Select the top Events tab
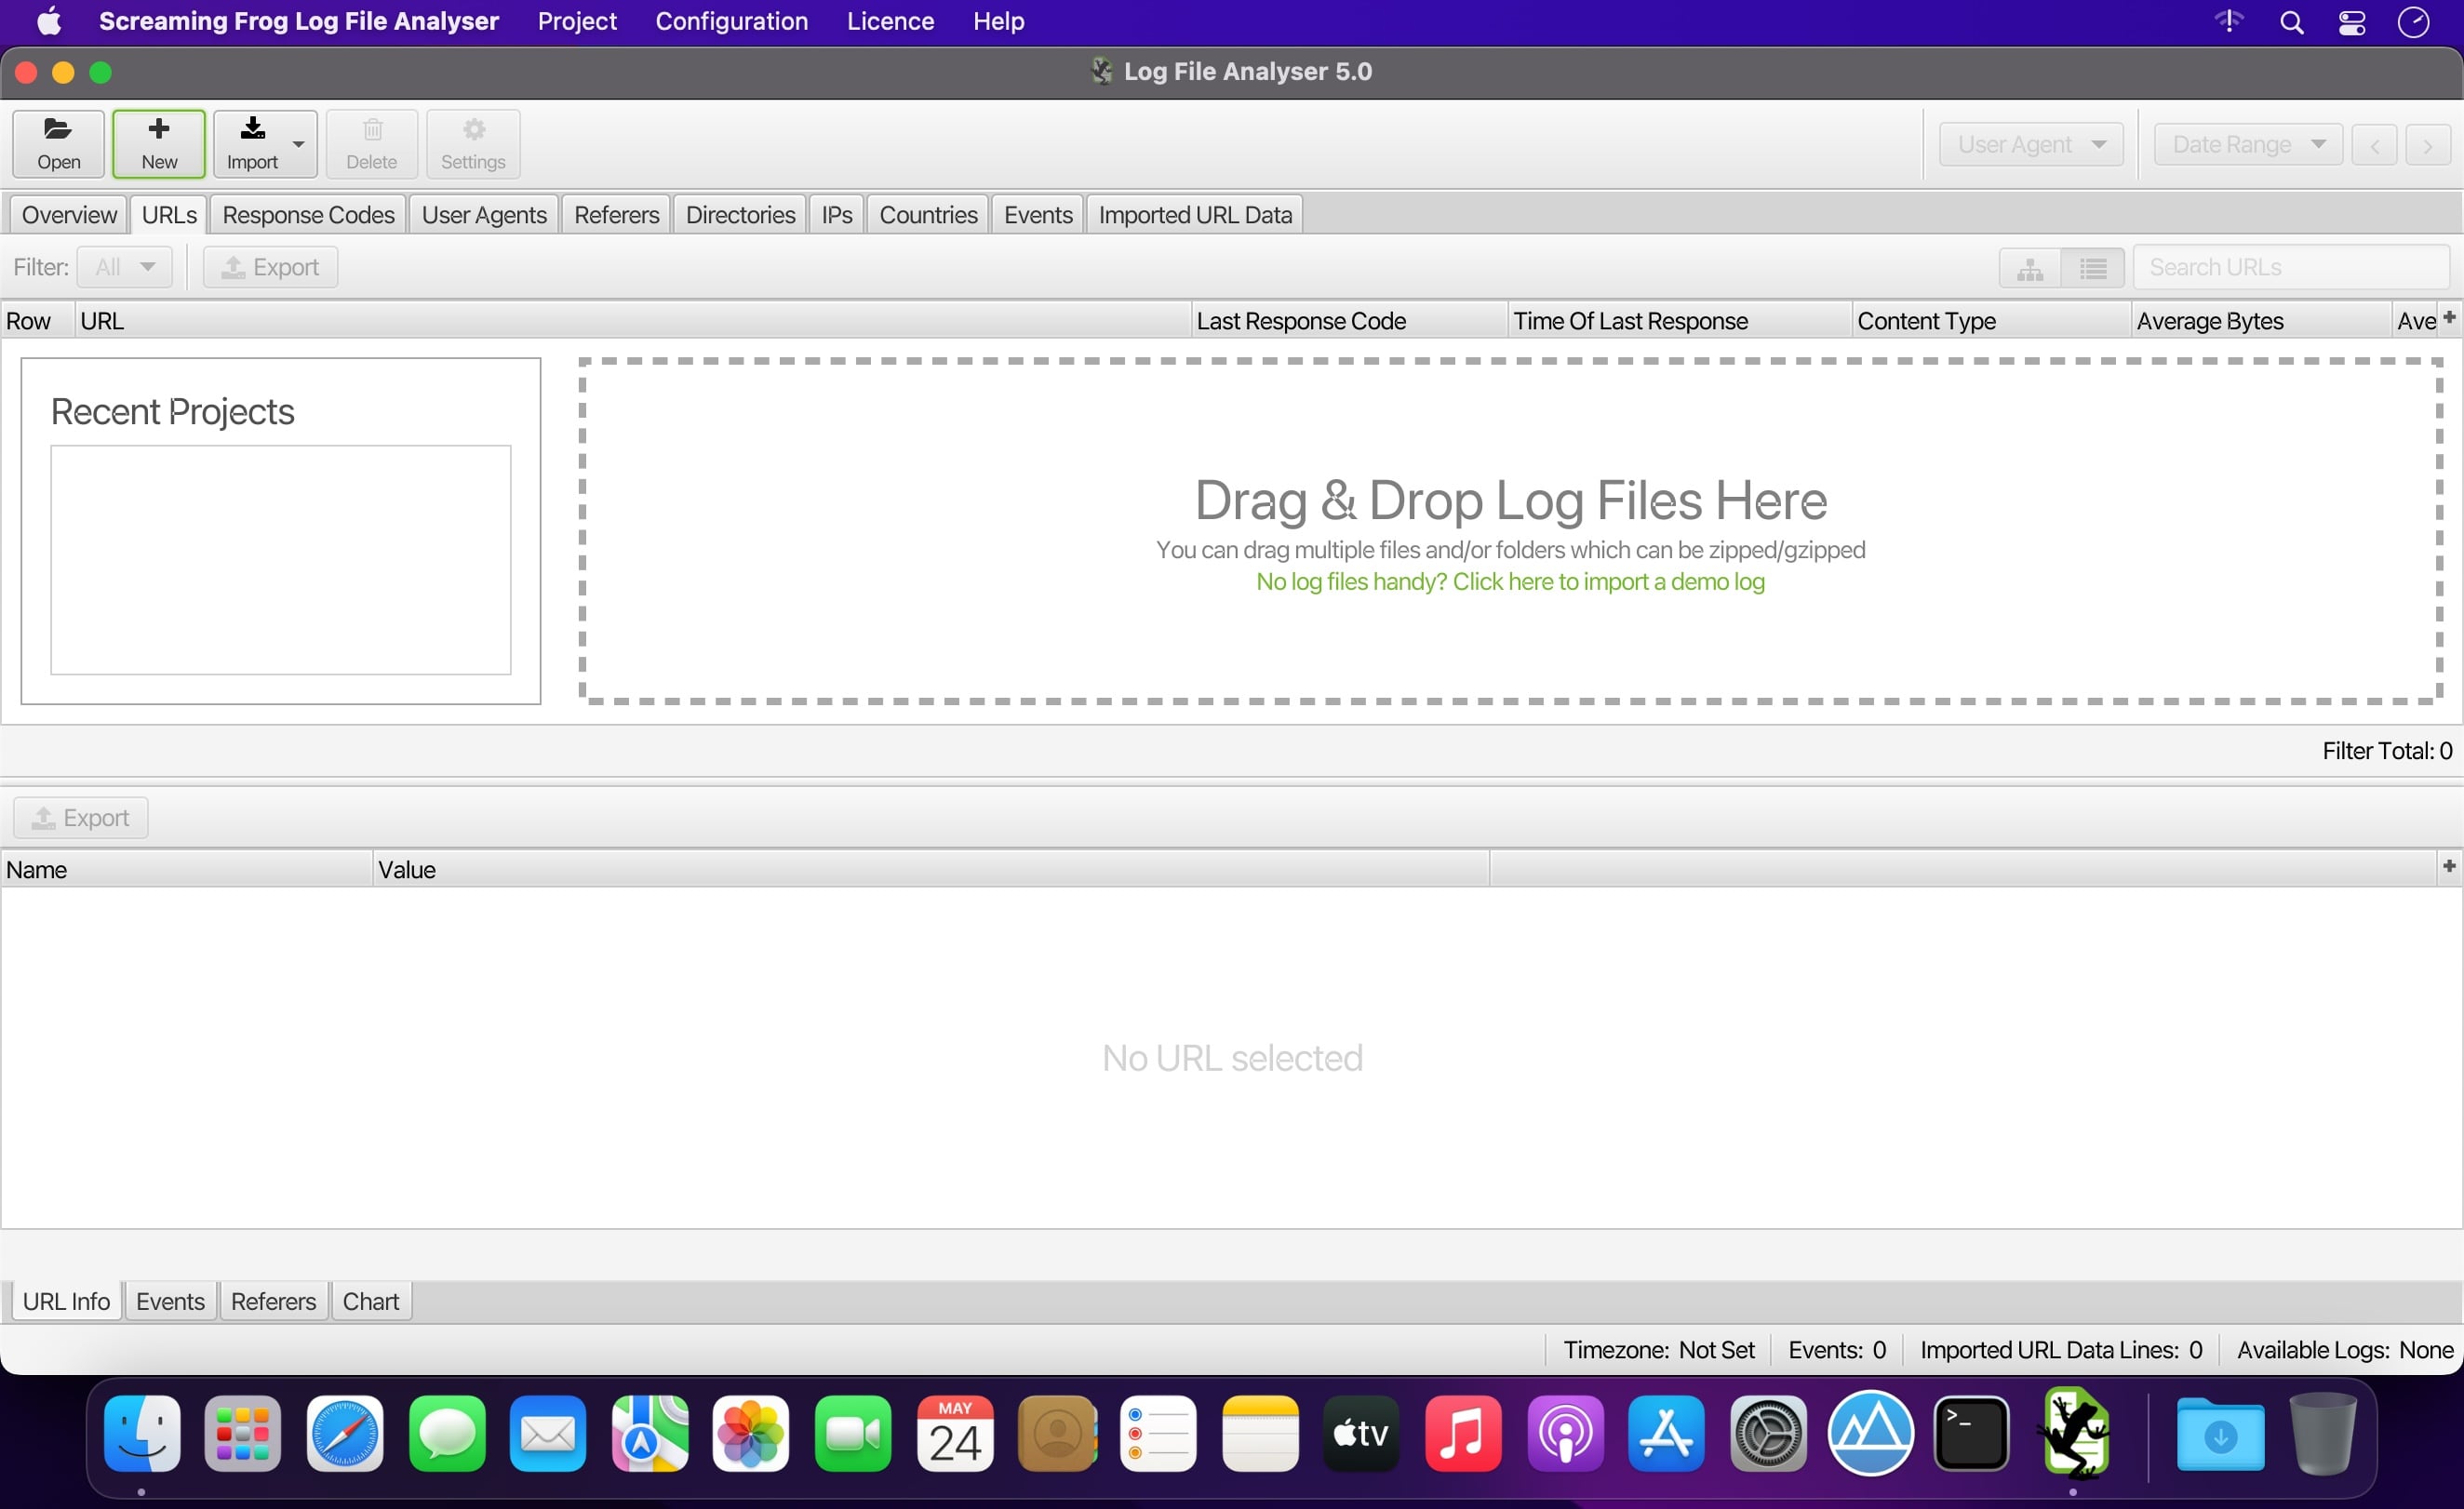Image resolution: width=2464 pixels, height=1509 pixels. click(1038, 215)
